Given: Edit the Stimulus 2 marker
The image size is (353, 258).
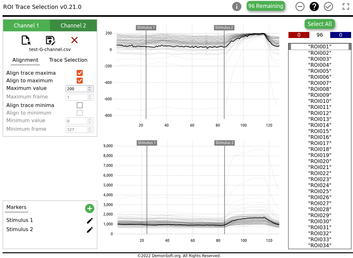Looking at the screenshot, I should pyautogui.click(x=90, y=230).
